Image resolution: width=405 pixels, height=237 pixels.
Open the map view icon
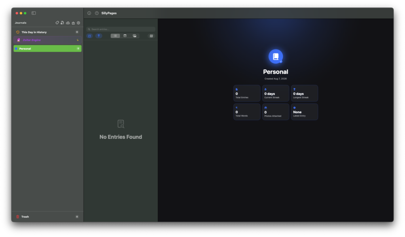coord(151,36)
